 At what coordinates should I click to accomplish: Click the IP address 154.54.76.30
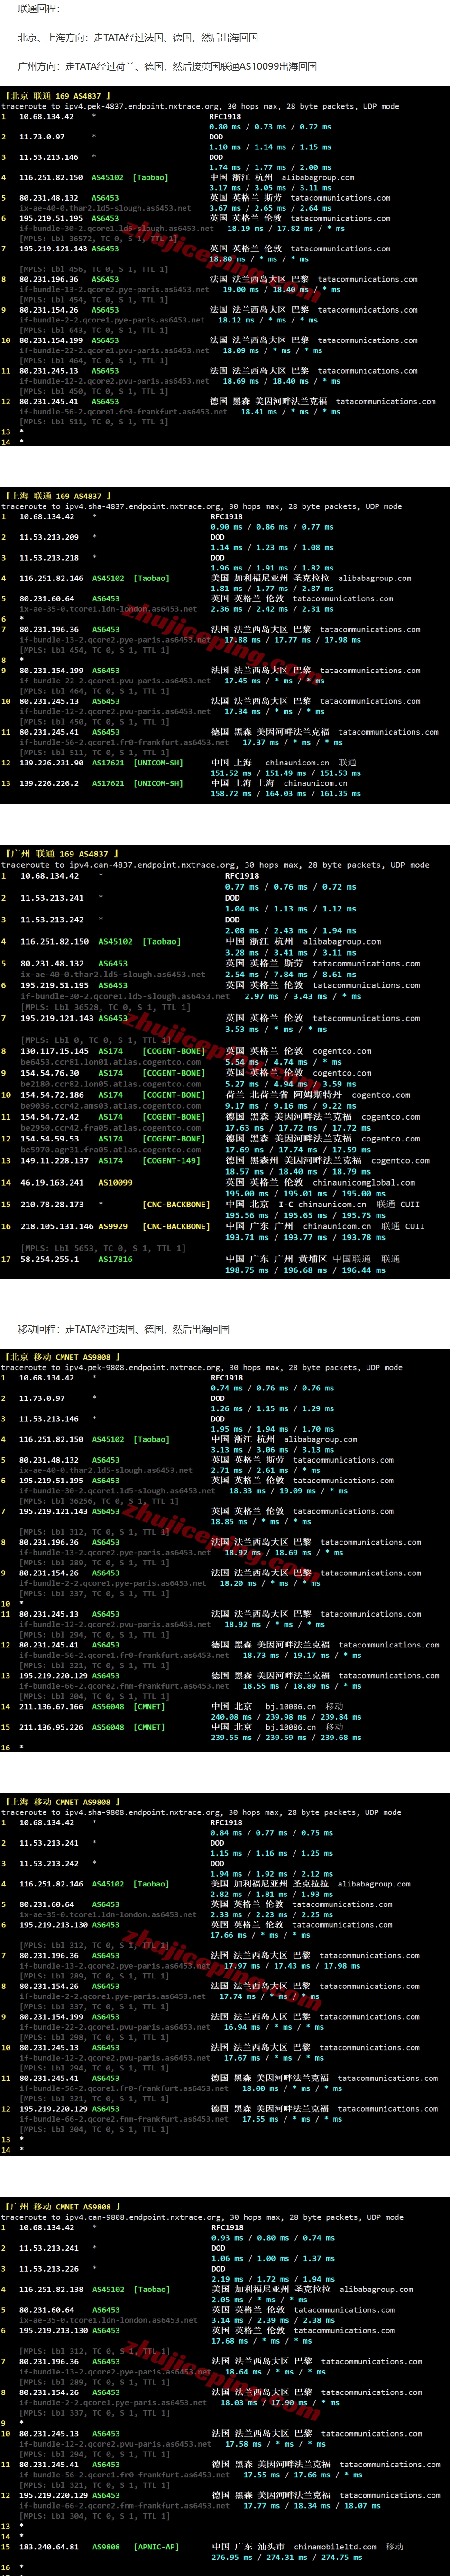click(50, 1073)
